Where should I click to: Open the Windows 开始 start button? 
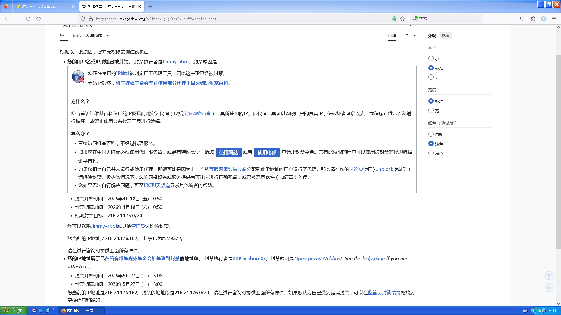[14, 310]
